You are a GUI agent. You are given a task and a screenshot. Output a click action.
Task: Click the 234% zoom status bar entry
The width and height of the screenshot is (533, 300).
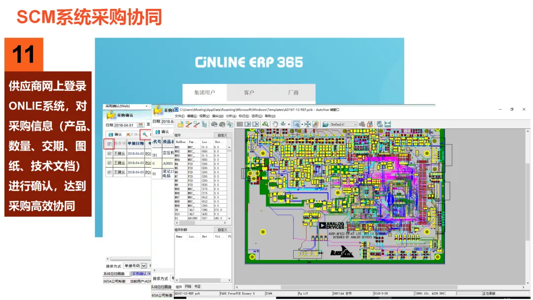point(281,293)
